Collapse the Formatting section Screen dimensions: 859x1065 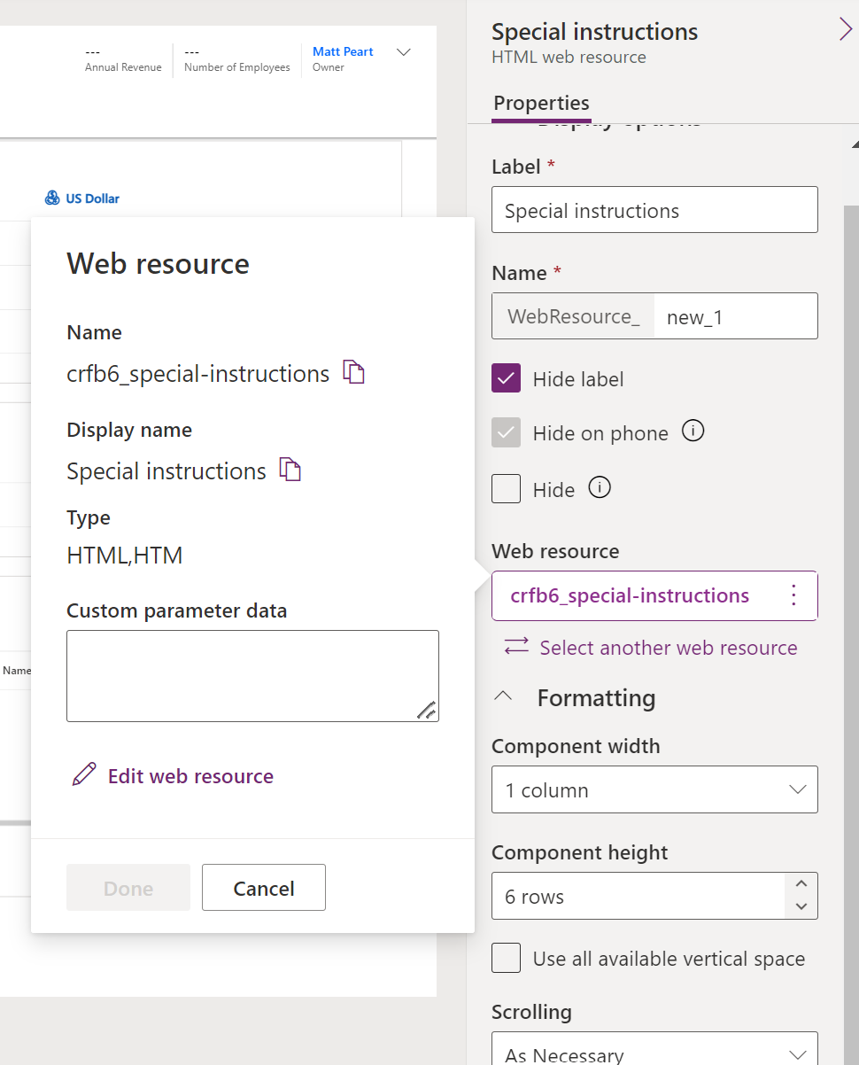click(503, 697)
